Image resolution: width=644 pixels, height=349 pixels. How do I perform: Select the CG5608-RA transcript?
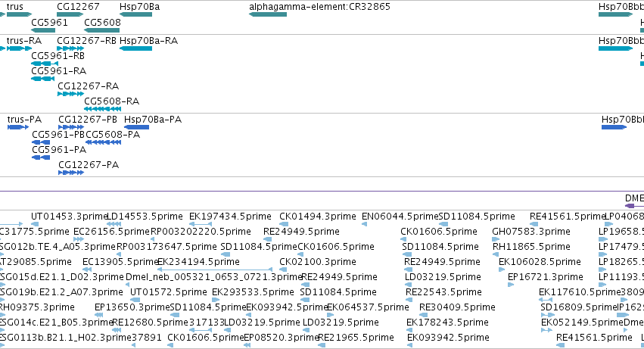[x=103, y=109]
